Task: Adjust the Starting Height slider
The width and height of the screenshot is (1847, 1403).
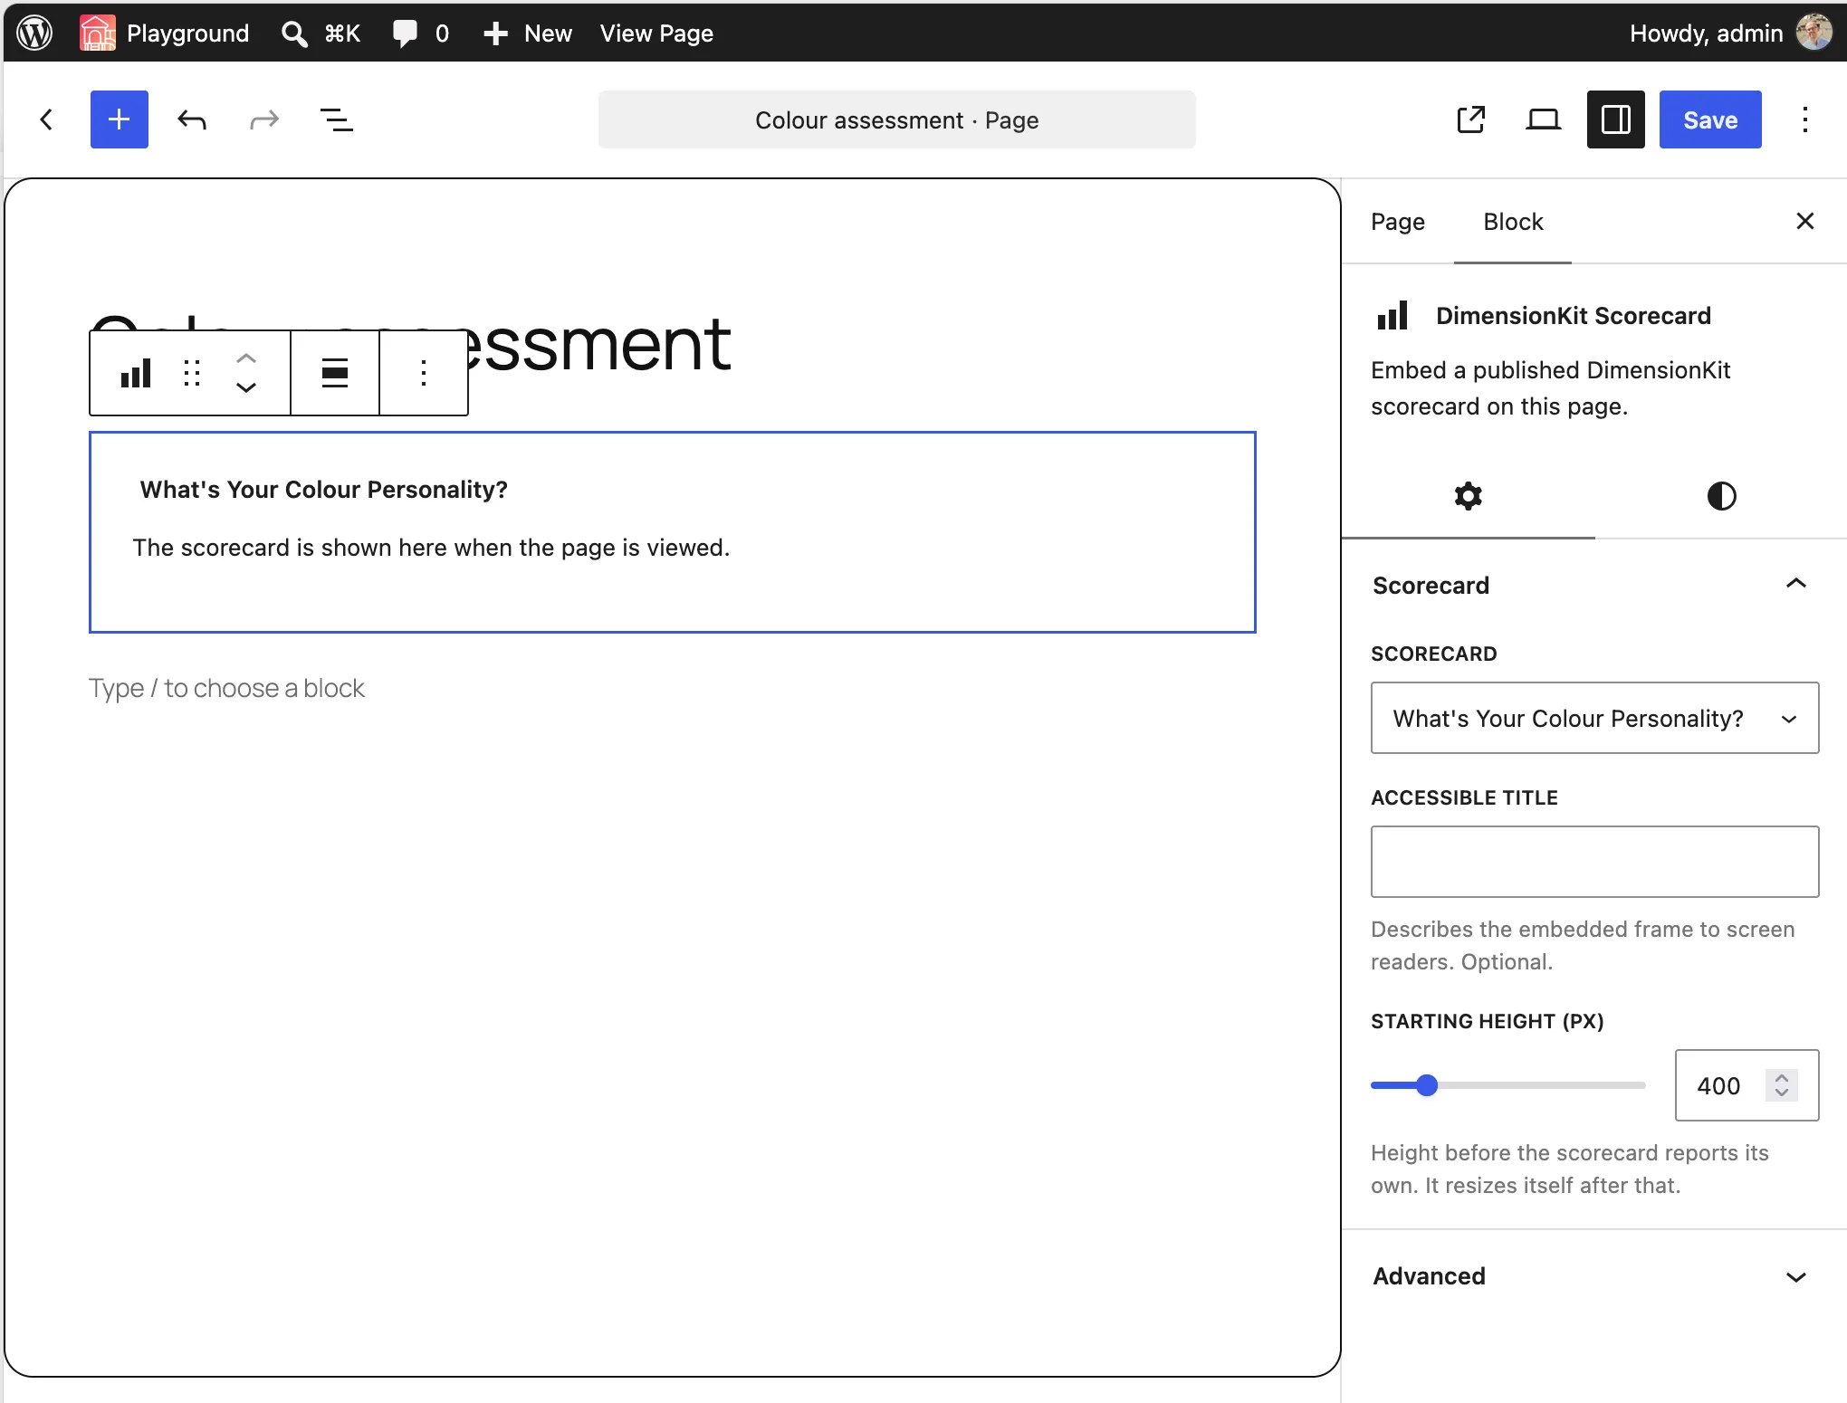Action: coord(1507,1085)
